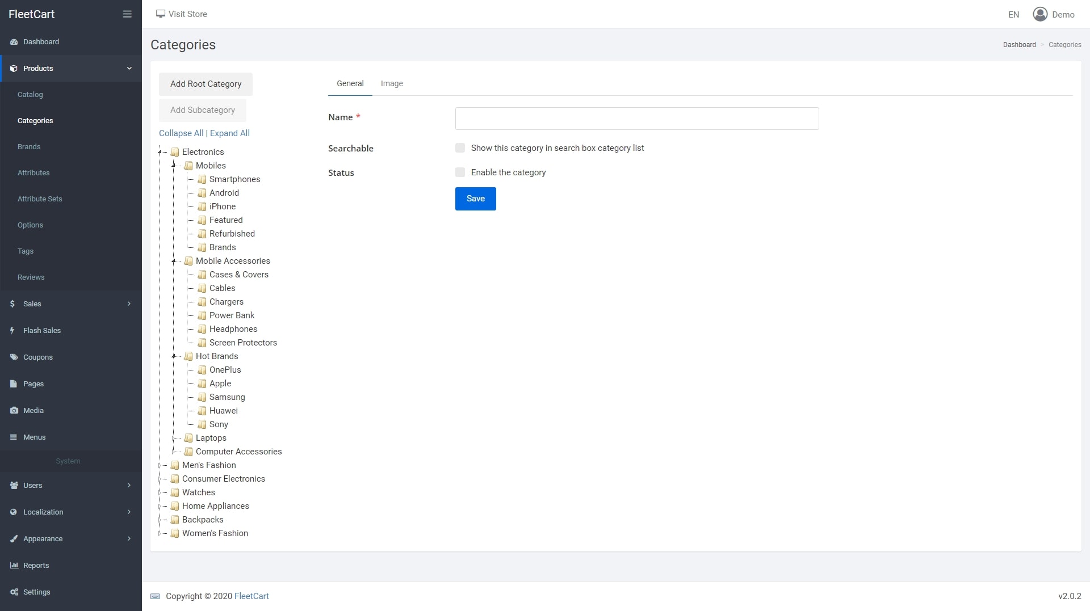Enable the category status checkbox

pos(460,172)
